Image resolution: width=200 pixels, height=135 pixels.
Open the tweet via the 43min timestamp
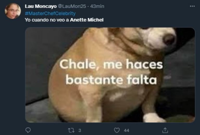[x=97, y=6]
